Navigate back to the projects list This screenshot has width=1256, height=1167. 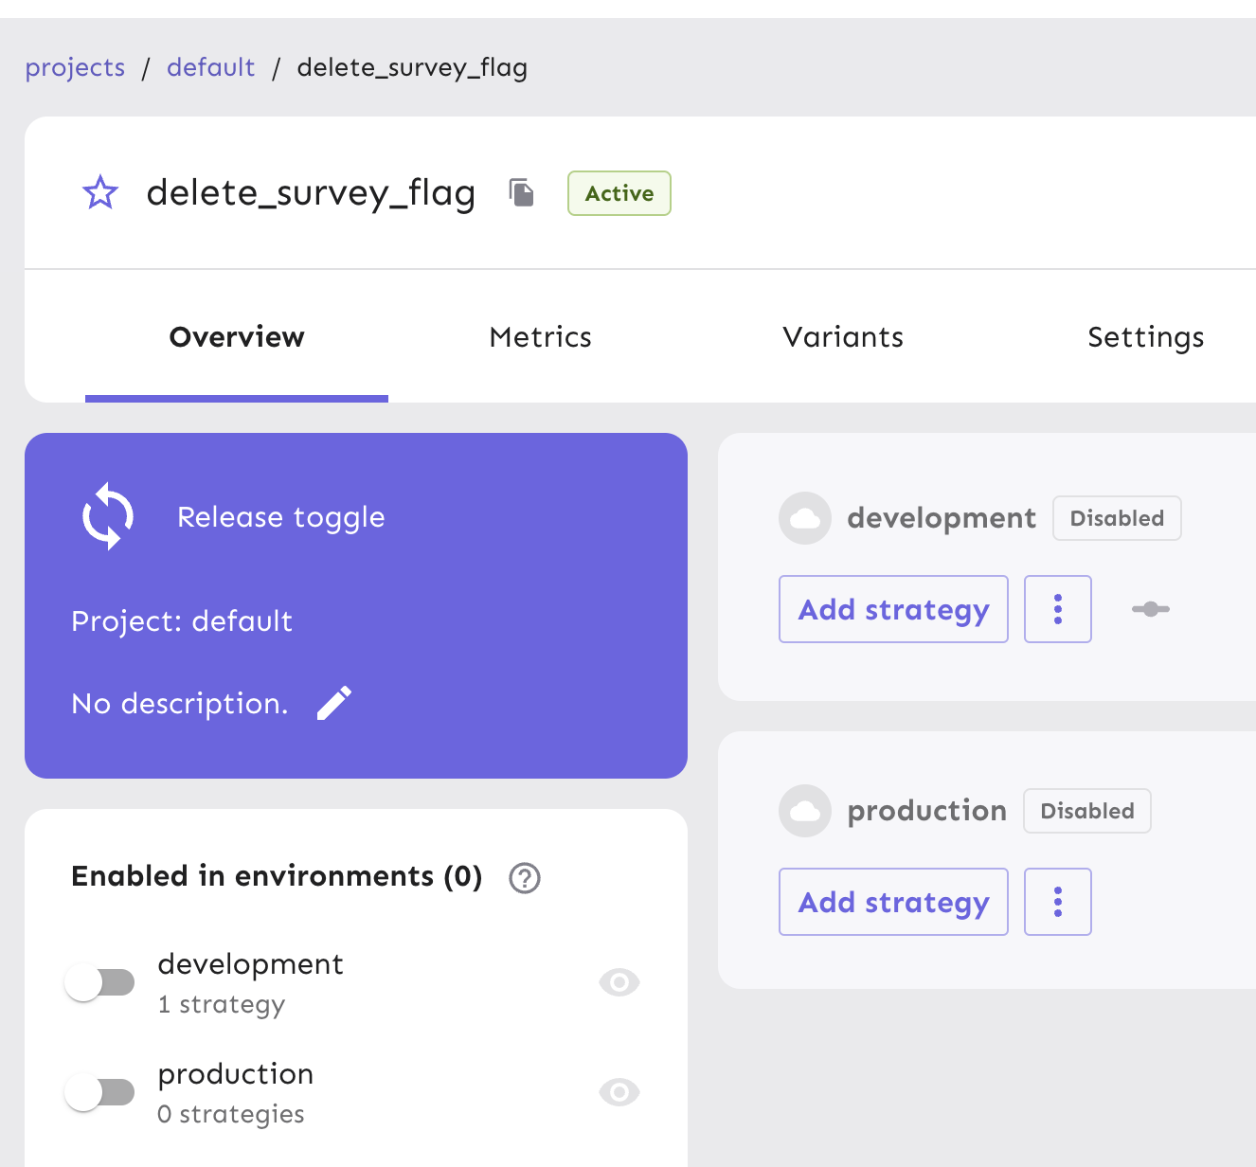(x=75, y=67)
